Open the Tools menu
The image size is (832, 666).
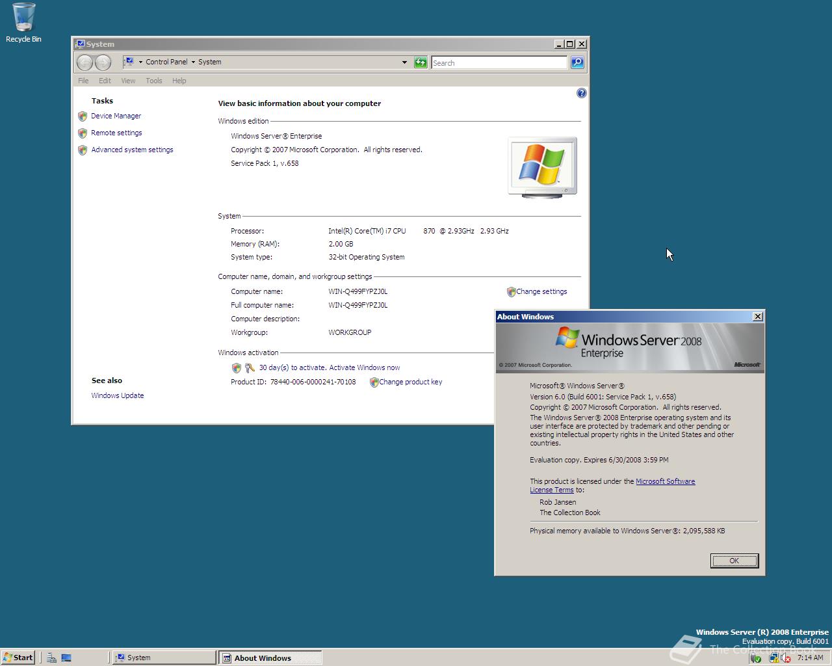pyautogui.click(x=154, y=81)
